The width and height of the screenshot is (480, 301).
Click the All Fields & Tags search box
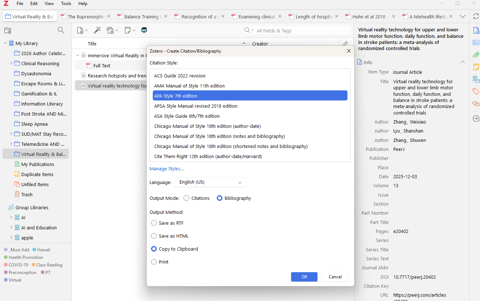296,31
